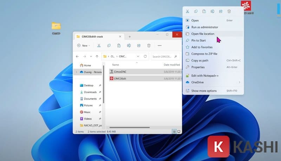
Task: Choose Open file location from context menu
Action: point(203,34)
